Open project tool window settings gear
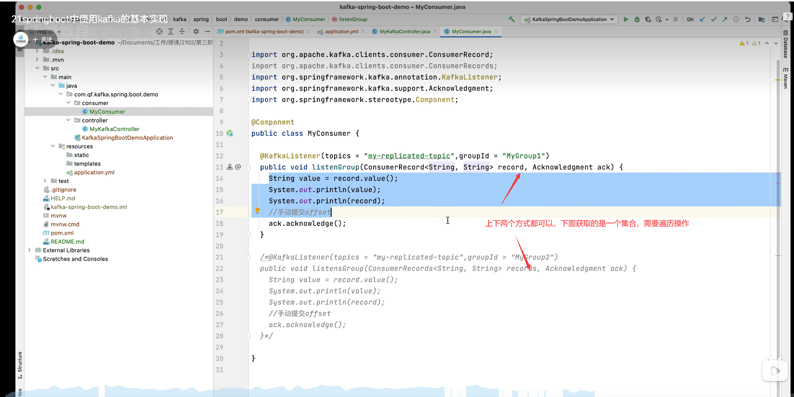Screen dimensions: 794x397 [196, 31]
